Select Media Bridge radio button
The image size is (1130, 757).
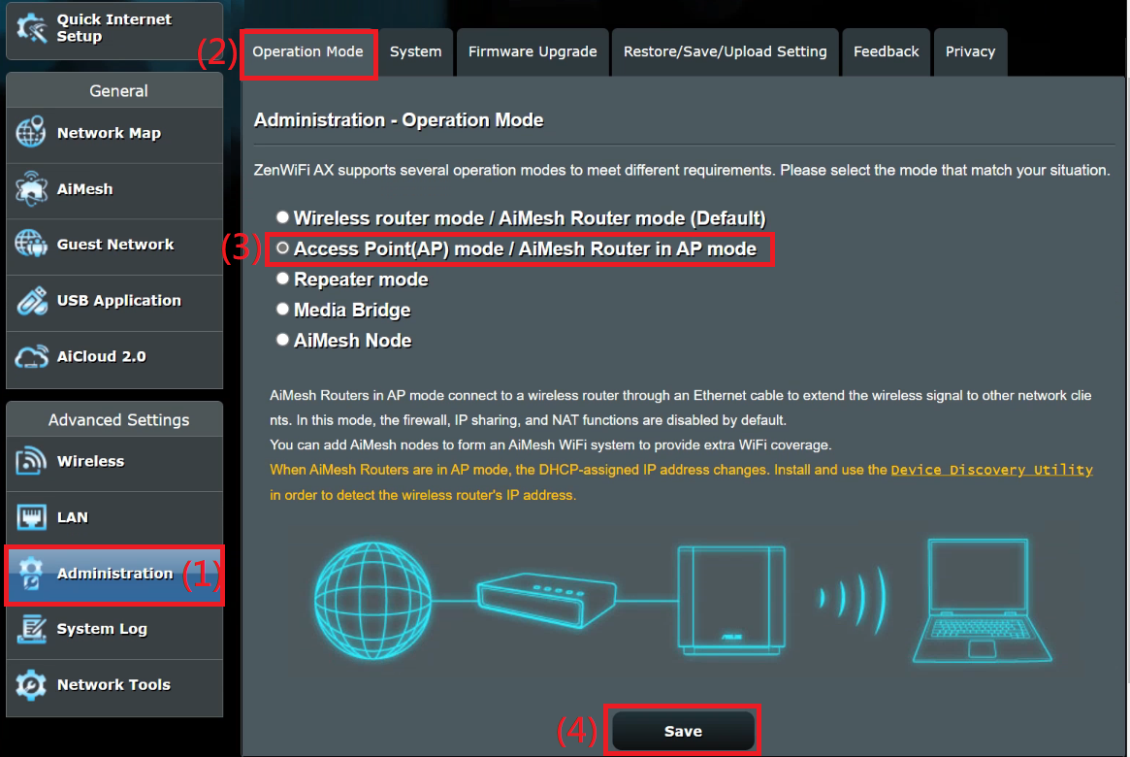[282, 309]
